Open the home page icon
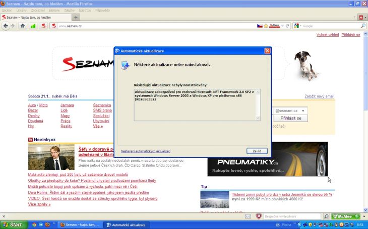The width and height of the screenshot is (368, 229). coord(23,26)
